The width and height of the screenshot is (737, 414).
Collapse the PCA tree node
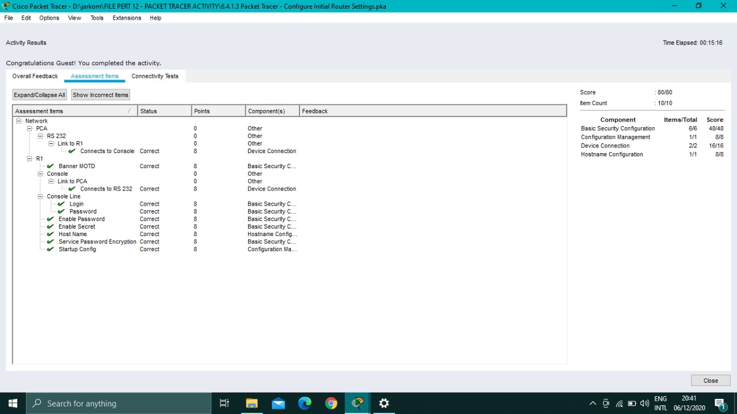click(30, 128)
